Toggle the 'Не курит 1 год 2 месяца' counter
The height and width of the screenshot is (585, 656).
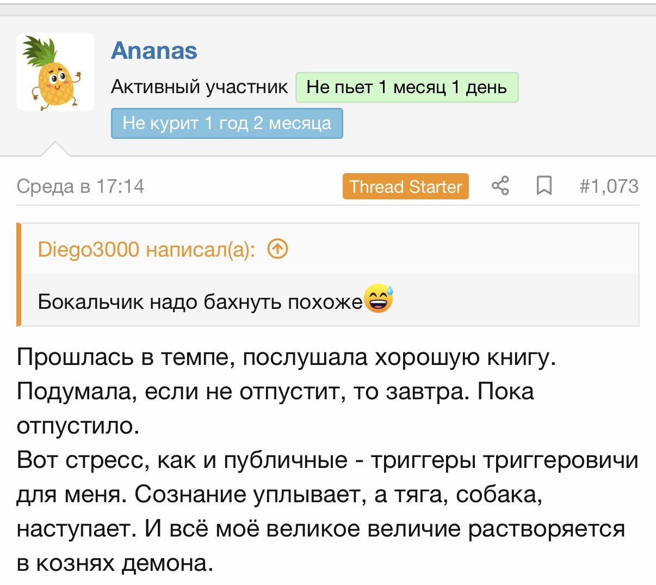coord(226,123)
